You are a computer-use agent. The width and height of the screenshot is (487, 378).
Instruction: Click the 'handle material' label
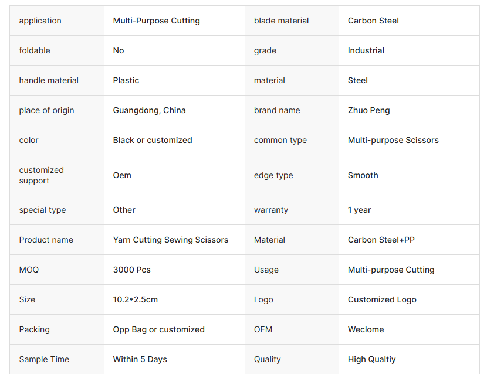click(x=49, y=81)
